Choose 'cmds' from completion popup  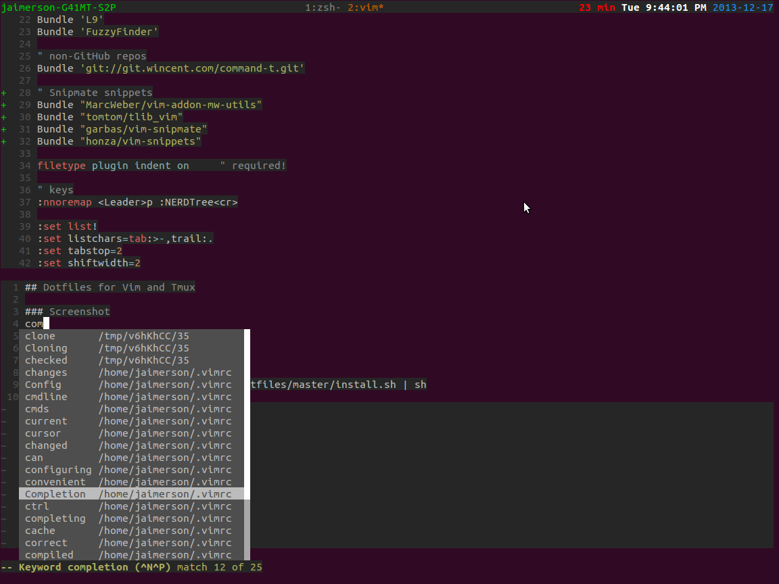point(132,409)
